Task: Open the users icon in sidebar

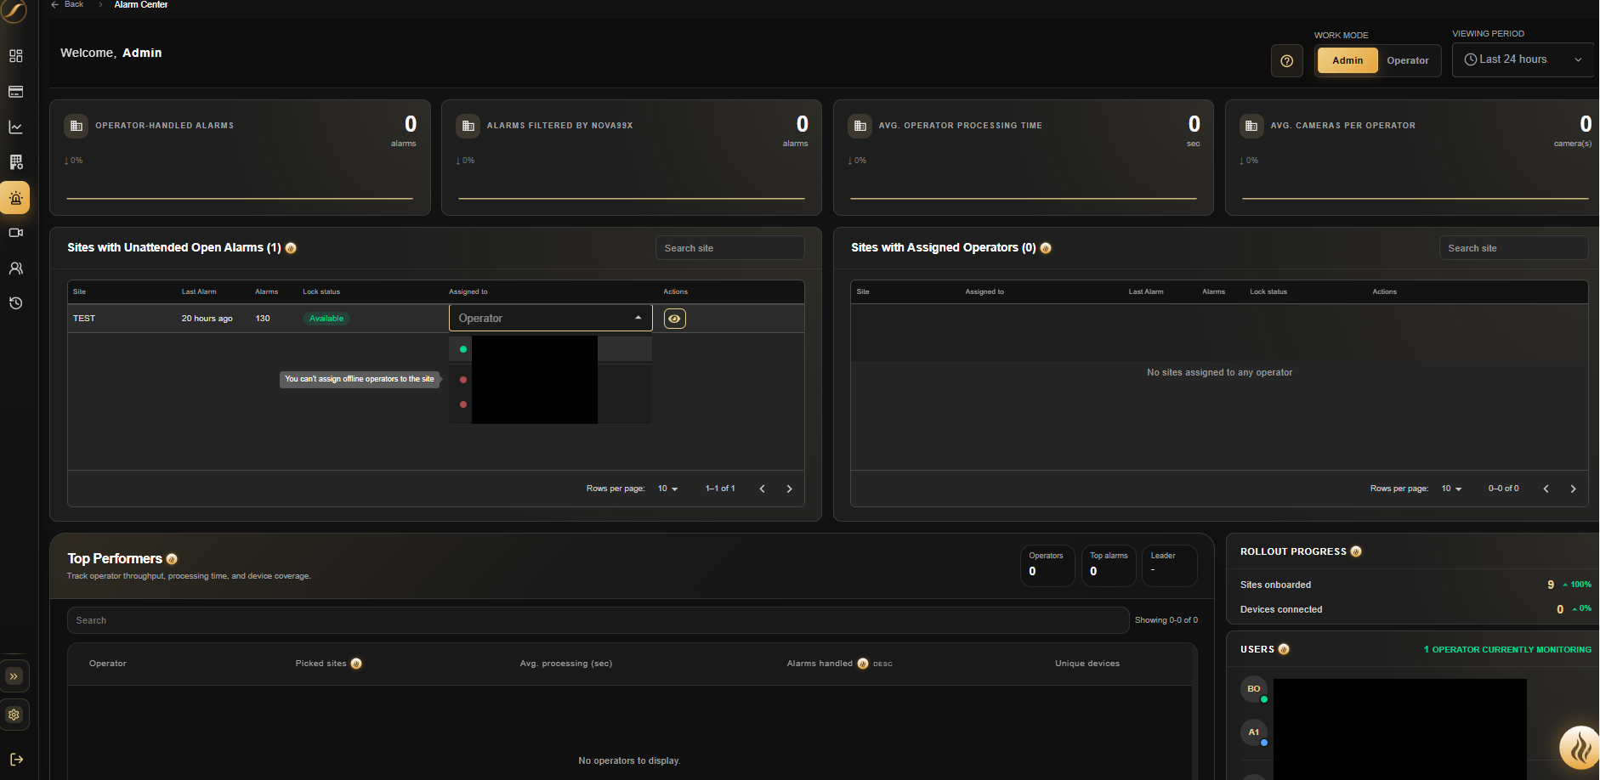Action: 15,268
